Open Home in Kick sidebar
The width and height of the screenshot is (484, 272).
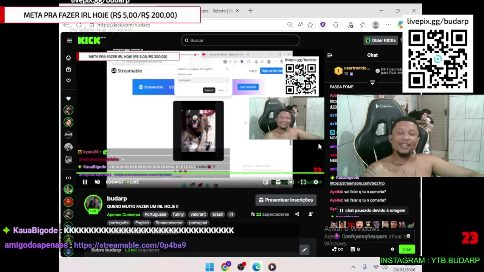68,58
